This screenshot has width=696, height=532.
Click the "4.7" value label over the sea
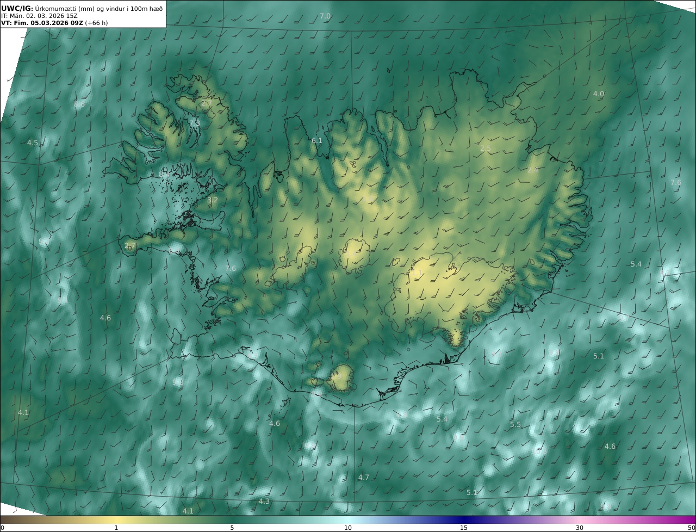363,477
